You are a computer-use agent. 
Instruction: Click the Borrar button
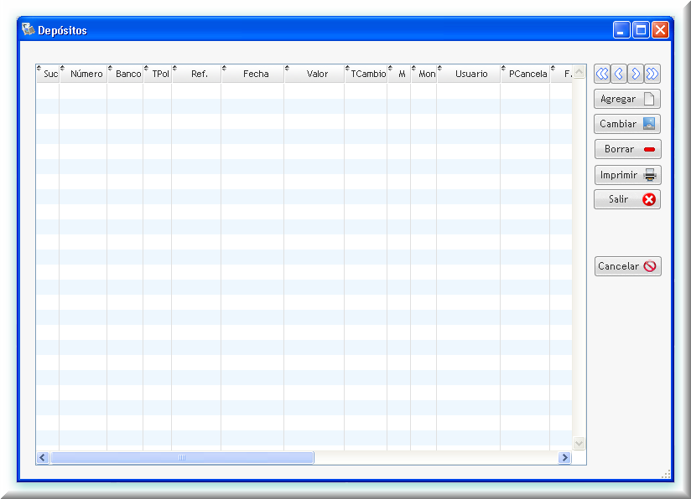tap(627, 149)
